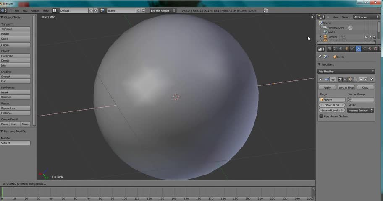
Task: Collapse the Shrinkwrap modifier panel
Action: coord(320,80)
